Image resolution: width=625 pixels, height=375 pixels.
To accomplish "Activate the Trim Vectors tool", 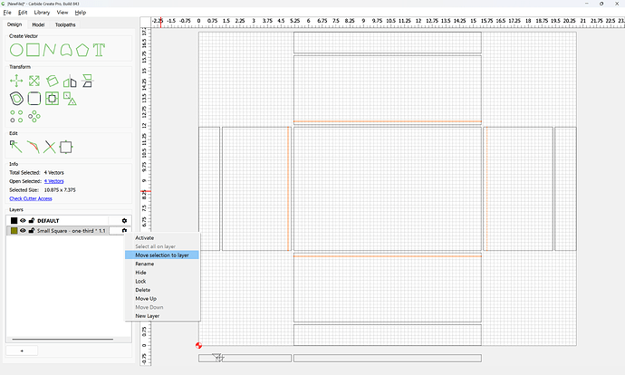I will pyautogui.click(x=34, y=147).
